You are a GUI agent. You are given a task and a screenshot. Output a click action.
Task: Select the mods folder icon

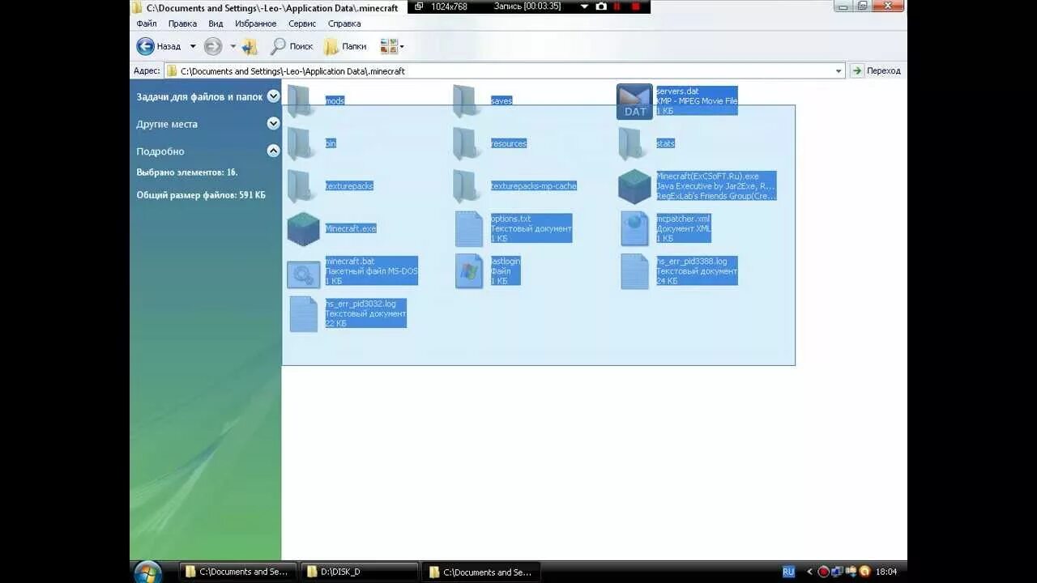pos(302,101)
